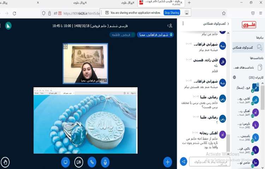Click the red screen-sharing indicator in URL bar
Screen dimensions: 265x169
point(60,13)
